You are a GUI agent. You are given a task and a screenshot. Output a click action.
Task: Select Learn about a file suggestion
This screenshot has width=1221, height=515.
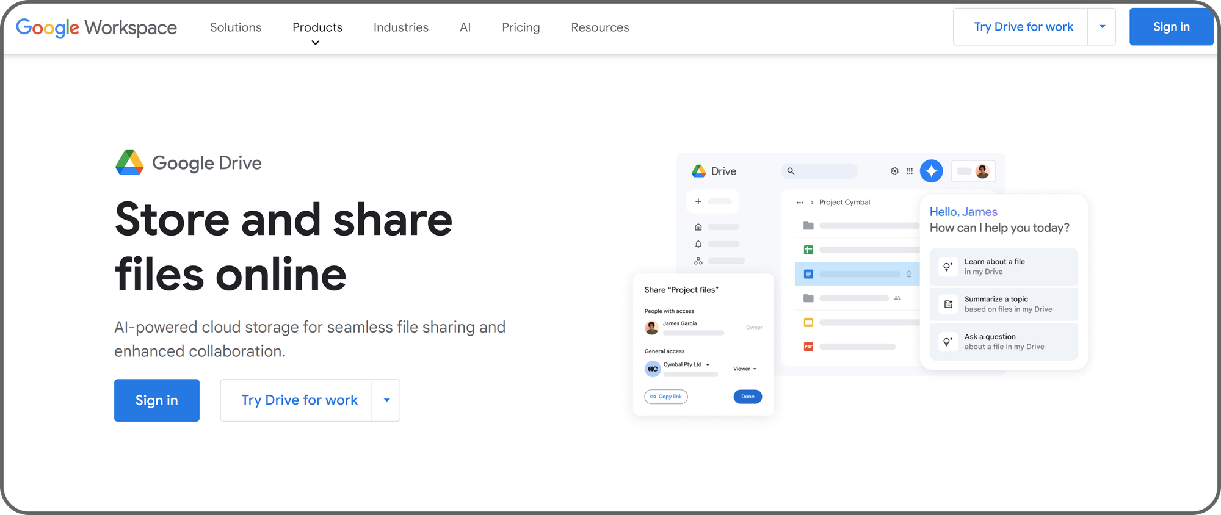pyautogui.click(x=1004, y=267)
